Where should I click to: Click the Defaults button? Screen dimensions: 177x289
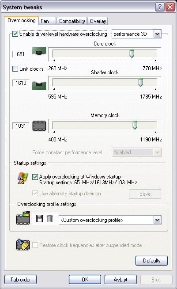click(151, 261)
